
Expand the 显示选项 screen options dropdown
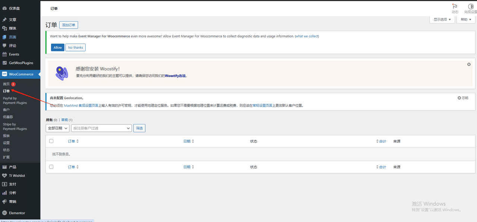click(442, 19)
